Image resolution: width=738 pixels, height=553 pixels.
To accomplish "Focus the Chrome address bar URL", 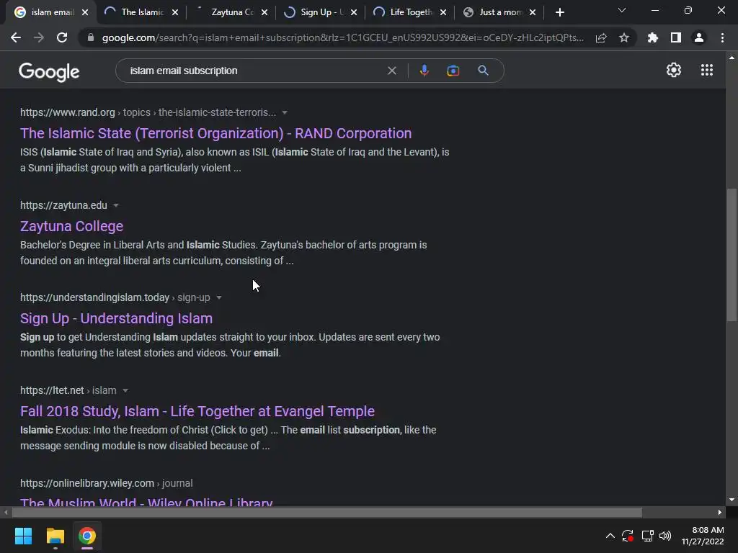I will click(342, 37).
